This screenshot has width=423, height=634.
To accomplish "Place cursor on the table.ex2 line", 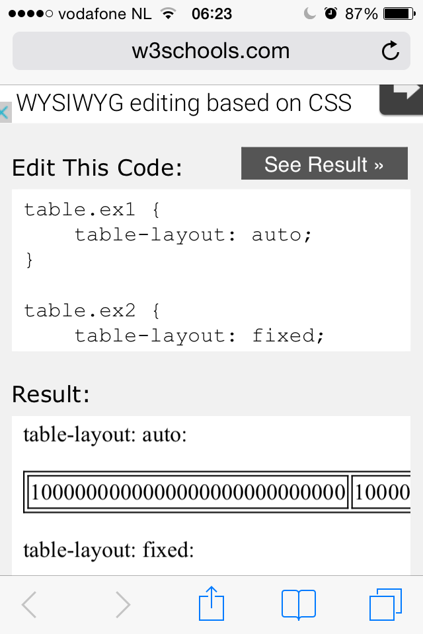I will [x=93, y=310].
